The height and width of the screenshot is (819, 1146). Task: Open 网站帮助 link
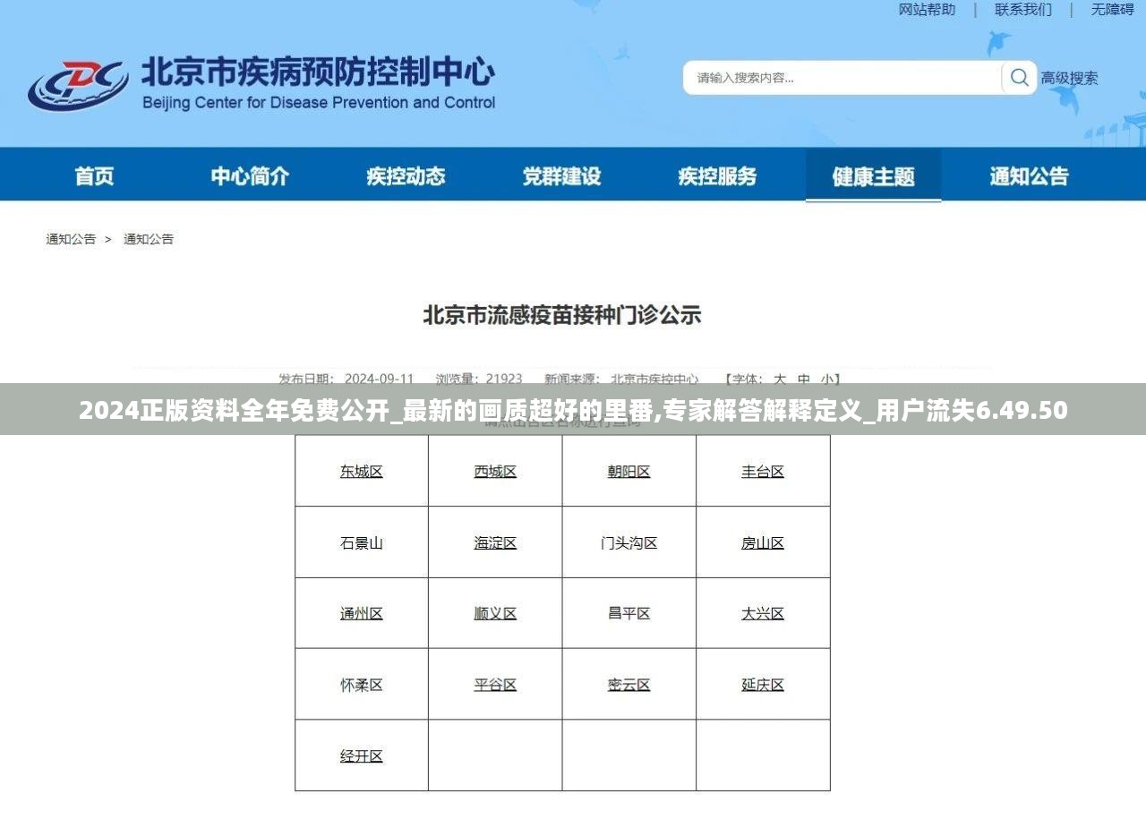[x=927, y=10]
